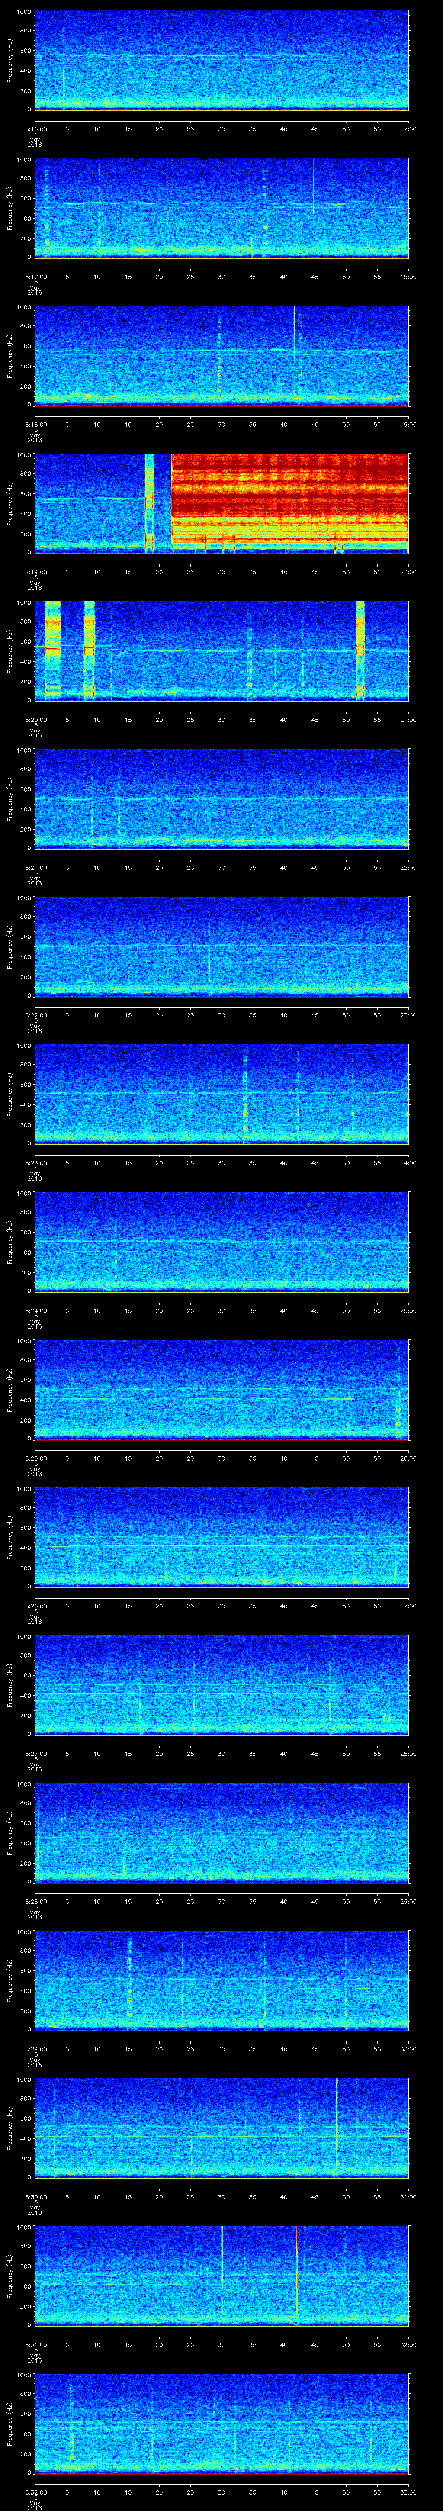Click the Frequency (Hz) axis label of 8:16:00 plot
Screen dimensions: 443x2511
(x=10, y=61)
